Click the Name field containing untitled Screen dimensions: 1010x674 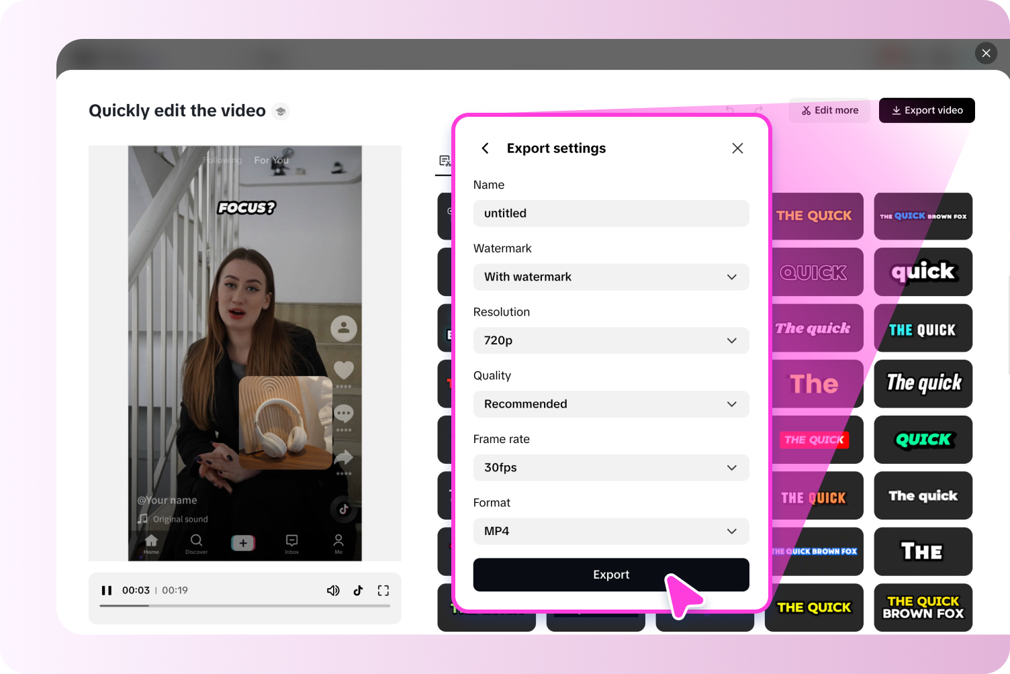[611, 213]
